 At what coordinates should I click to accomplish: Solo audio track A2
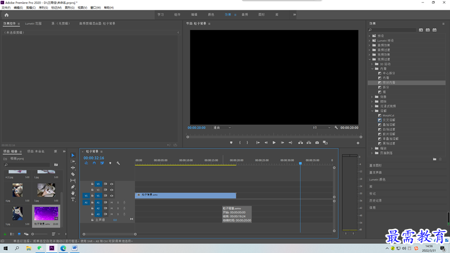118,208
